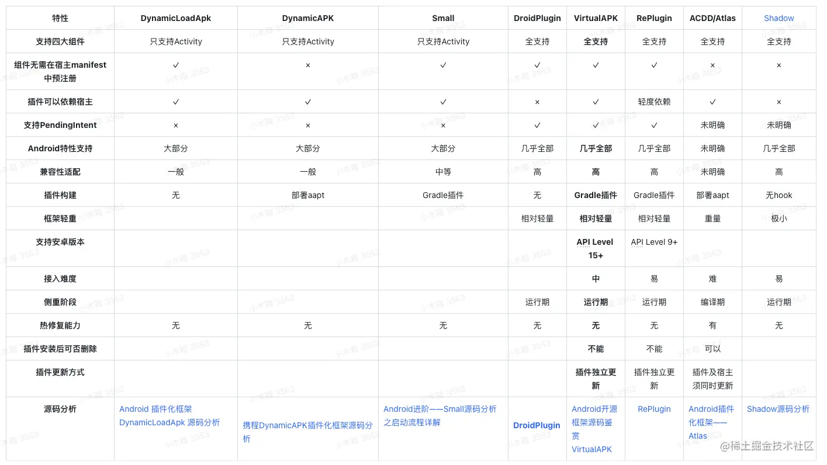Viewport: 827px width, 465px height.
Task: Click 全支持 cell in DroidPlugin column
Action: click(537, 41)
